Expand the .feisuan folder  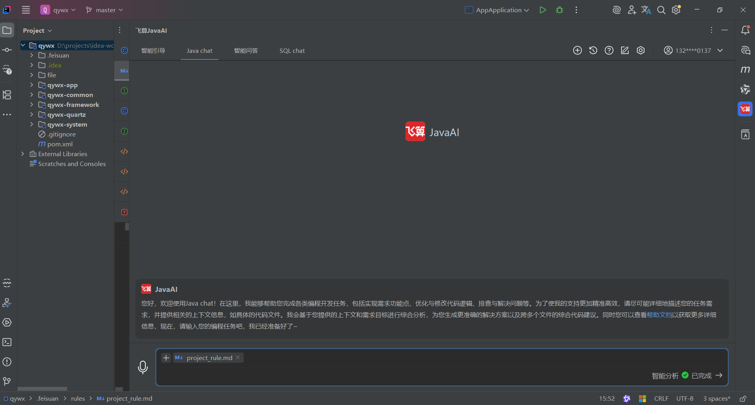pos(32,55)
